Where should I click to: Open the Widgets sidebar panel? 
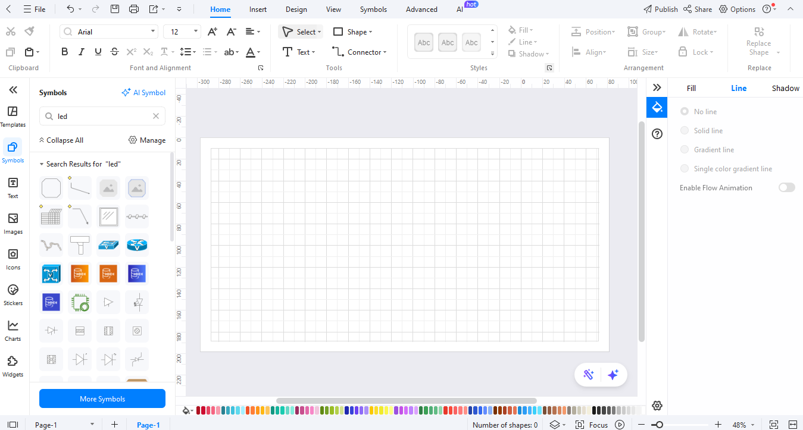coord(13,366)
